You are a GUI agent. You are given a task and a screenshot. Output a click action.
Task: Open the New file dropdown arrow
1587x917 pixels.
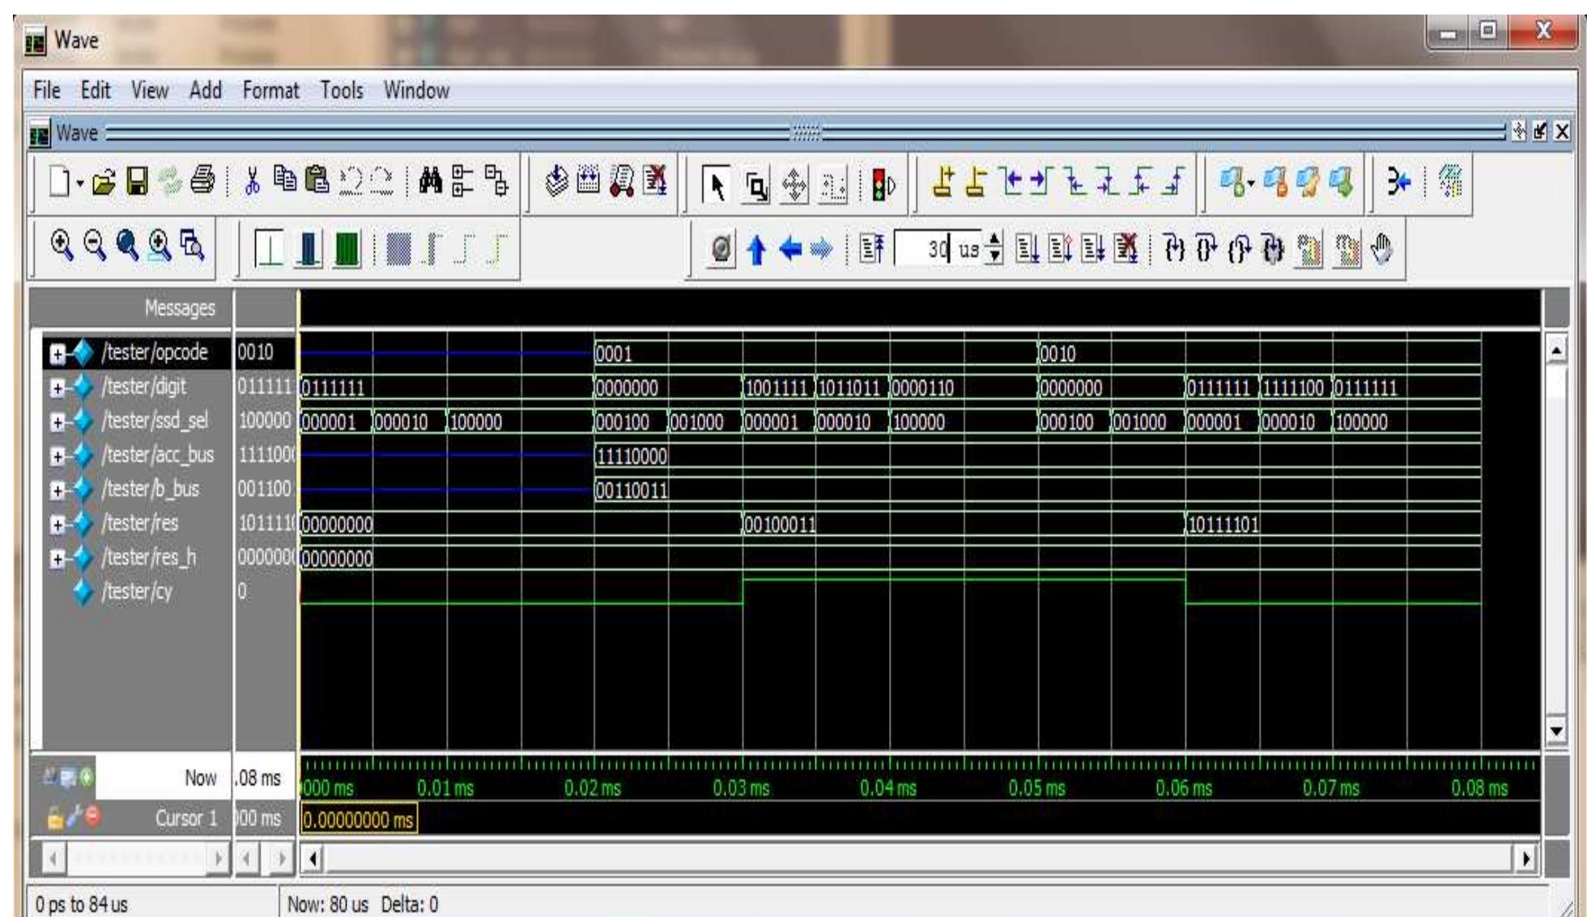(80, 184)
